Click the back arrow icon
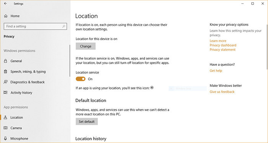Screen dimensions: 268x143 (5, 3)
